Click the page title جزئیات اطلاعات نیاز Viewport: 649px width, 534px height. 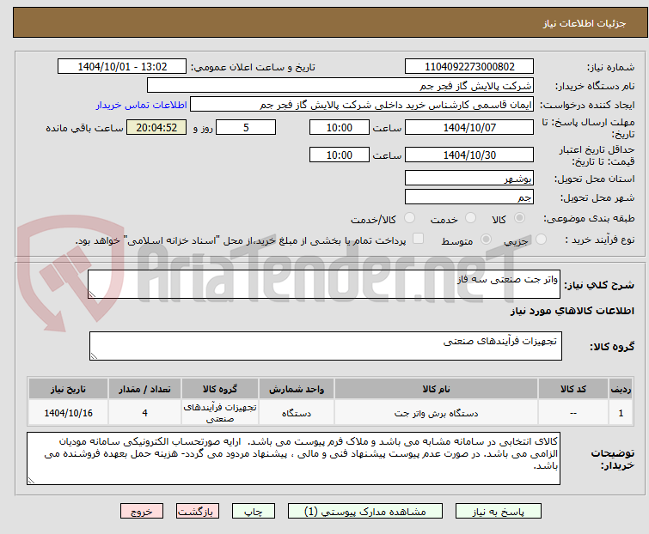(585, 23)
